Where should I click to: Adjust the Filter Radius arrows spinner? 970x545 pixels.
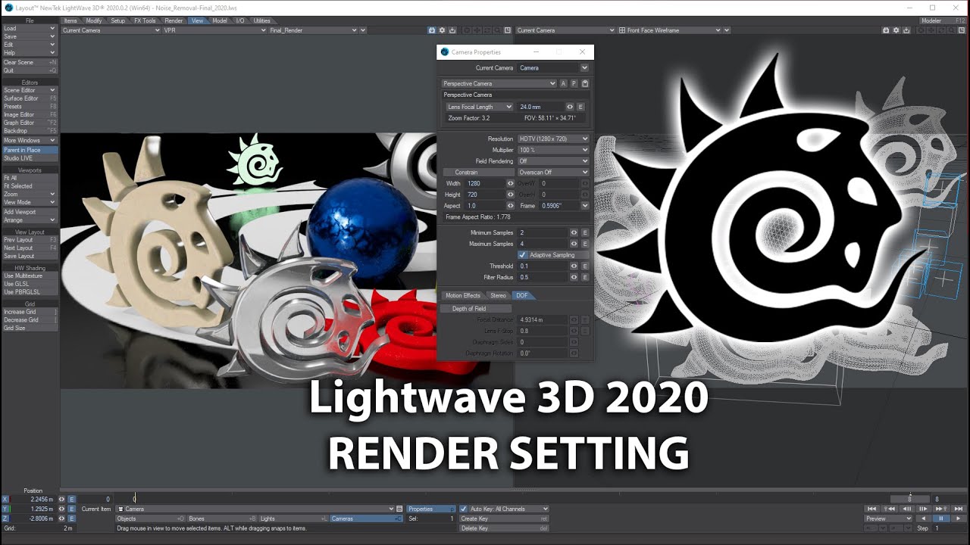pos(574,277)
